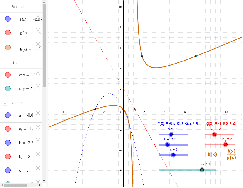243x188 pixels.
Task: Click the teal m = 5.2 slider knob
Action: point(202,170)
